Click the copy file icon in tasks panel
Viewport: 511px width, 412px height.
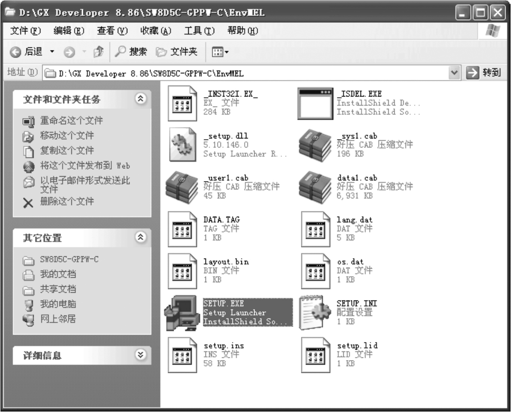(29, 152)
